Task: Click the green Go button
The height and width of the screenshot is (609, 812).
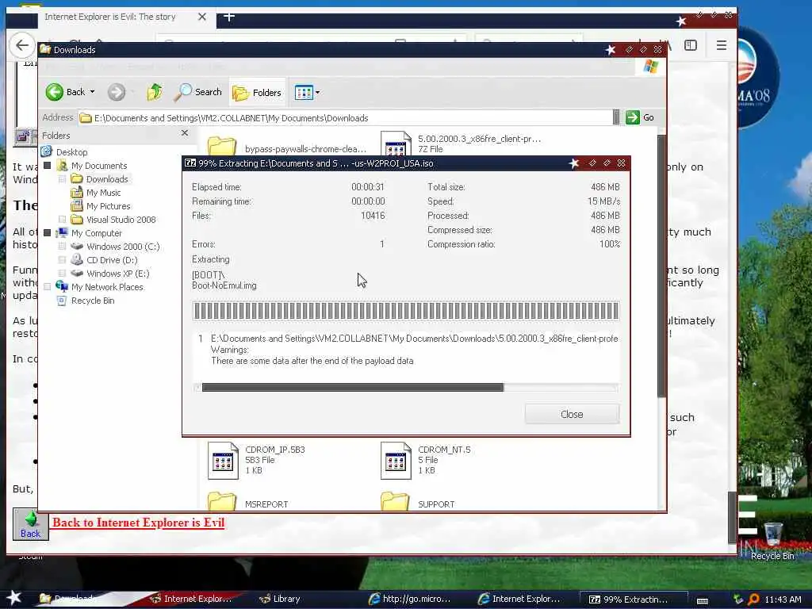Action: click(640, 117)
